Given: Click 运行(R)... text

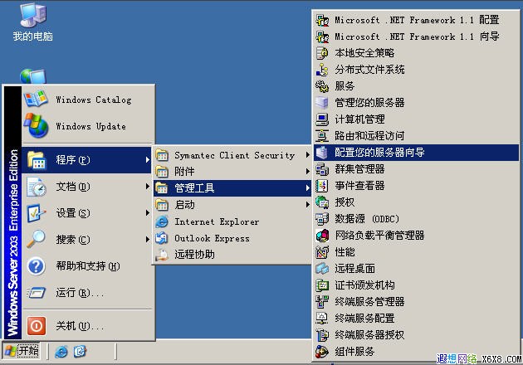Looking at the screenshot, I should [80, 293].
